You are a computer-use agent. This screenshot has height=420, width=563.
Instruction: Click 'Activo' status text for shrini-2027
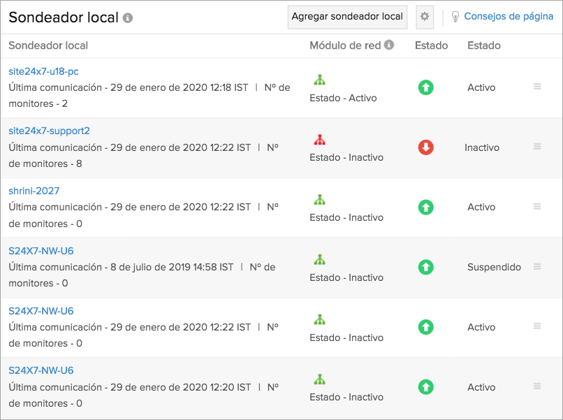tap(481, 207)
